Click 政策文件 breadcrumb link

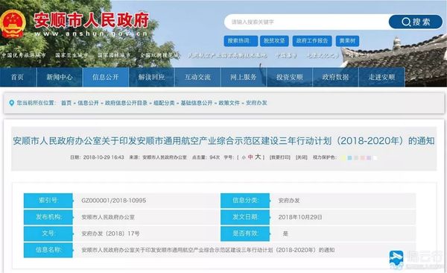229,103
